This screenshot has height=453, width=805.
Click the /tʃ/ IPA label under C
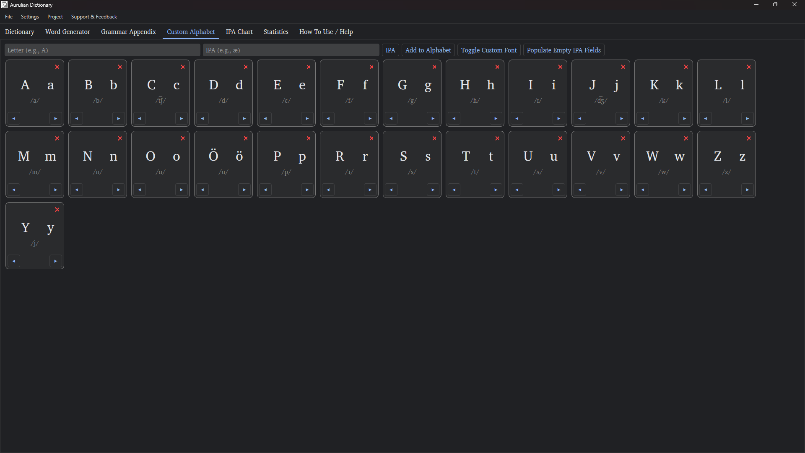(161, 101)
